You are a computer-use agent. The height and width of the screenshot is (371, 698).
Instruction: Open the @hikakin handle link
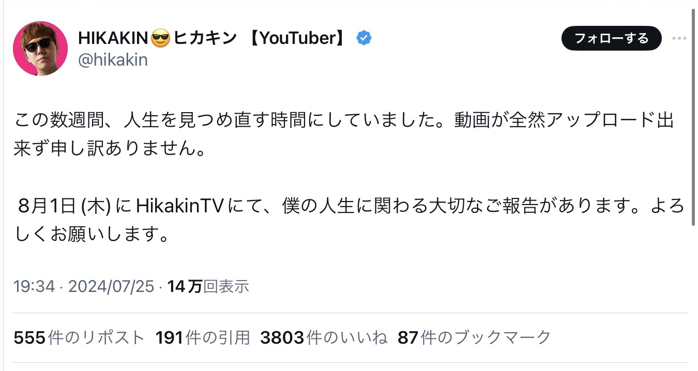(x=113, y=60)
